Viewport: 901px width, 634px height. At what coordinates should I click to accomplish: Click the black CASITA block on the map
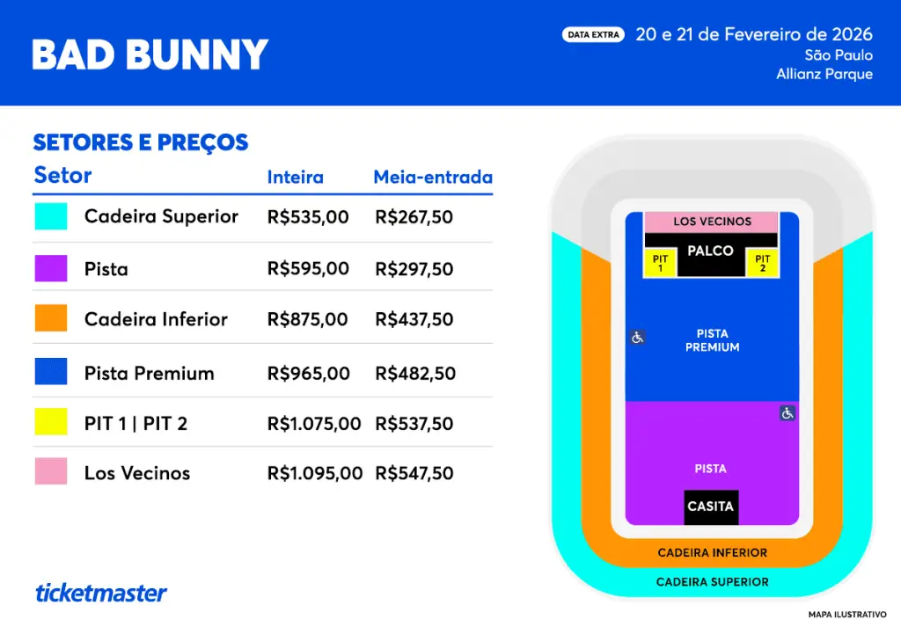711,506
